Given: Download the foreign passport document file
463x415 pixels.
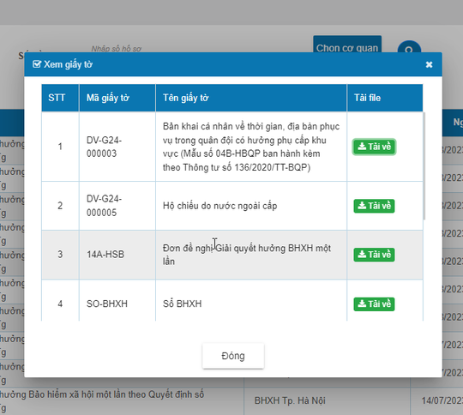Looking at the screenshot, I should [x=374, y=206].
